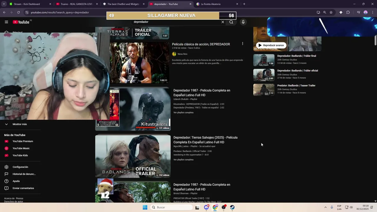Screen dimensions: 377x212
Task: Click Prensa footer link
Action: coord(19,198)
